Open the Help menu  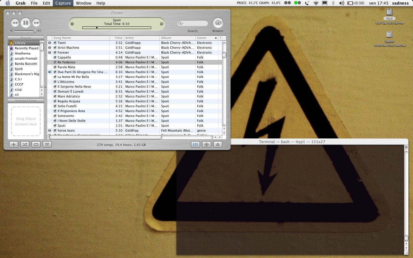(101, 3)
